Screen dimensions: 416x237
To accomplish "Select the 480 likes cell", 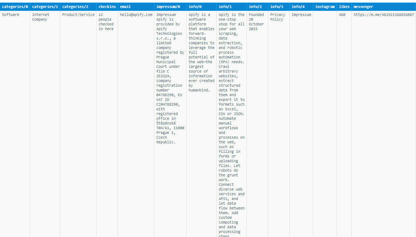I will tap(344, 124).
